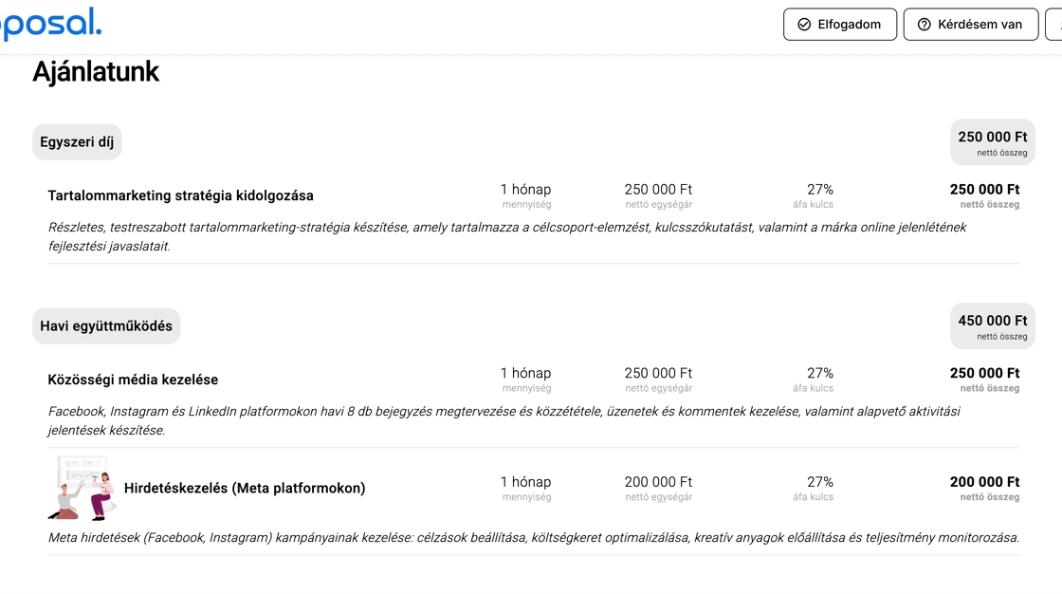Select the Havi együttműködés section label
This screenshot has width=1062, height=594.
(x=106, y=326)
